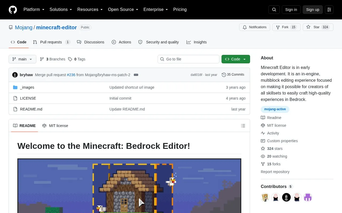
Task: Click the Notifications bell button
Action: pyautogui.click(x=255, y=27)
